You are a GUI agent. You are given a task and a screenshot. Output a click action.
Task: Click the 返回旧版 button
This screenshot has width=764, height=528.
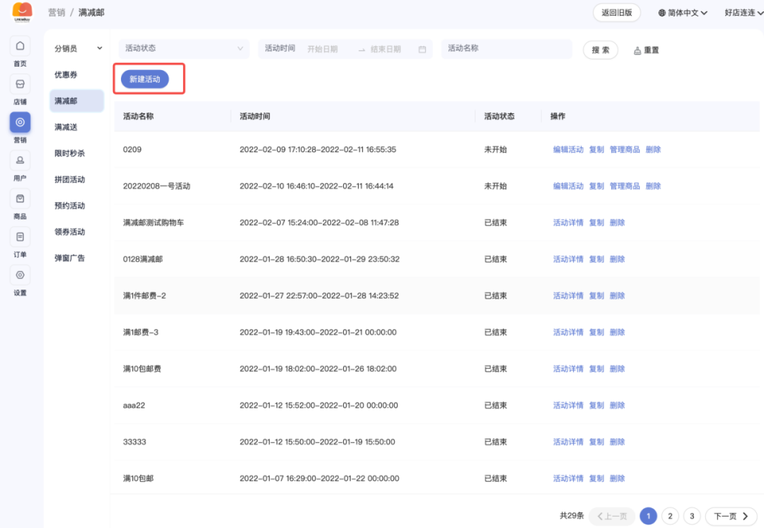616,13
